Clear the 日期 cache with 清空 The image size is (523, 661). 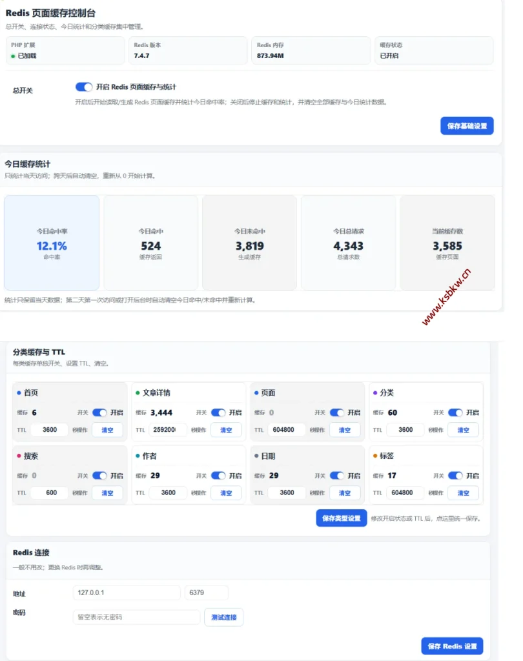point(345,493)
